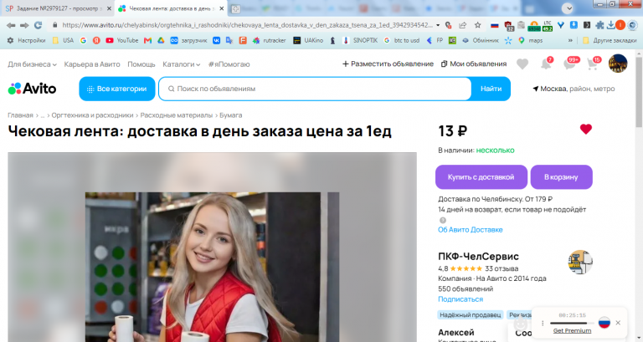Expand the Каталоги menu
643x342 pixels.
pos(181,64)
